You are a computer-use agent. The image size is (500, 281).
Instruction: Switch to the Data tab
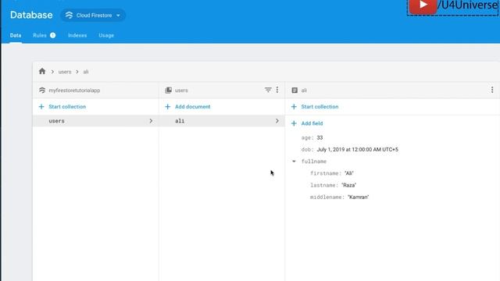point(16,35)
